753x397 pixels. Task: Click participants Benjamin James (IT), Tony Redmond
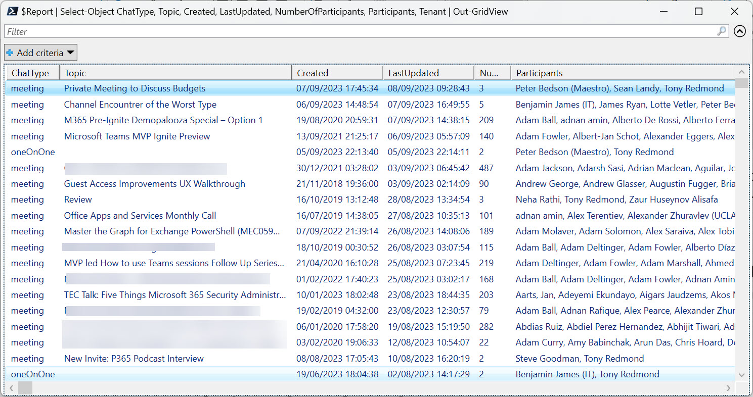(x=587, y=374)
